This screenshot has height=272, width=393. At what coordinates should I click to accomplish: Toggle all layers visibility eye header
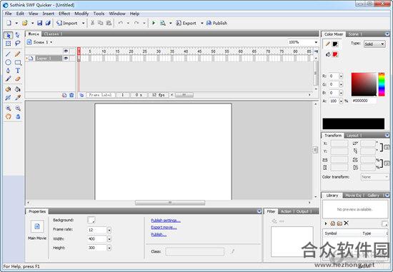click(x=66, y=51)
